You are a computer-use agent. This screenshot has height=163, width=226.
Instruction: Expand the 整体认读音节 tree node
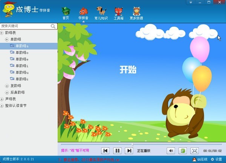[x=2, y=106]
